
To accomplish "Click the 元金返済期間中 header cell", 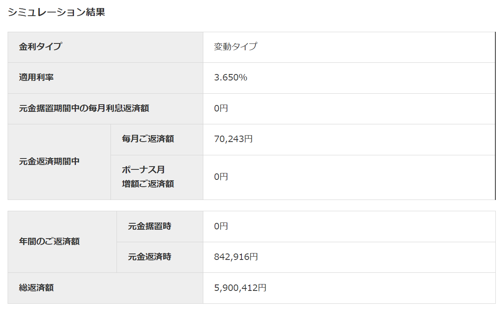I will [x=49, y=161].
